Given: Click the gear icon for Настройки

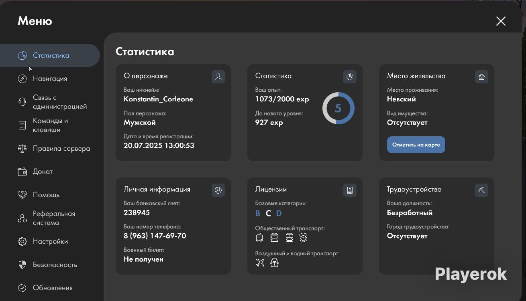Looking at the screenshot, I should [x=22, y=241].
